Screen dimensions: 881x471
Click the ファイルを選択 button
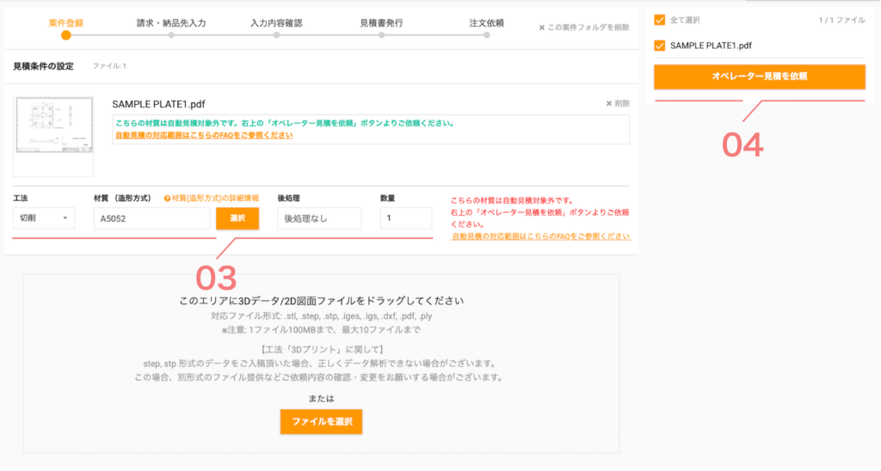(x=321, y=422)
